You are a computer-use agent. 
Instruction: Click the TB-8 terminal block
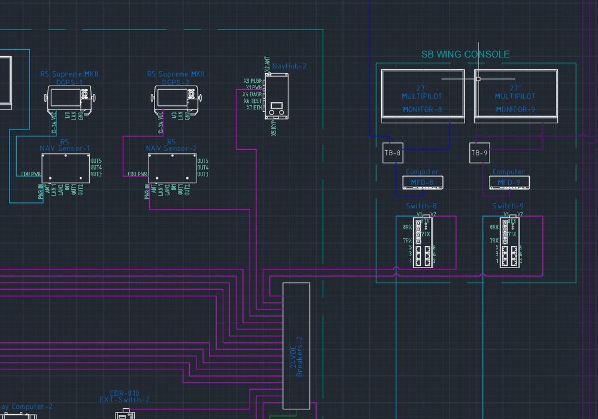[x=392, y=152]
